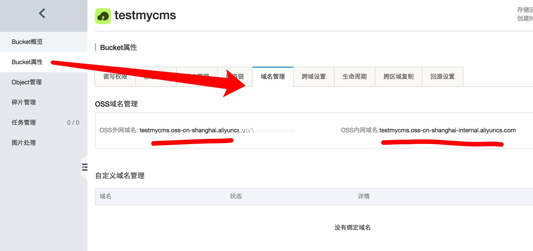
Task: Switch to the 读写权限 tab
Action: click(115, 77)
